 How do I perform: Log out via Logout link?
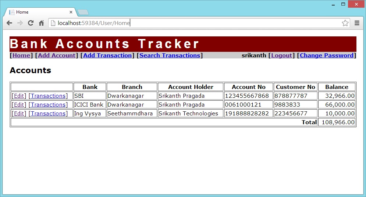coord(281,55)
